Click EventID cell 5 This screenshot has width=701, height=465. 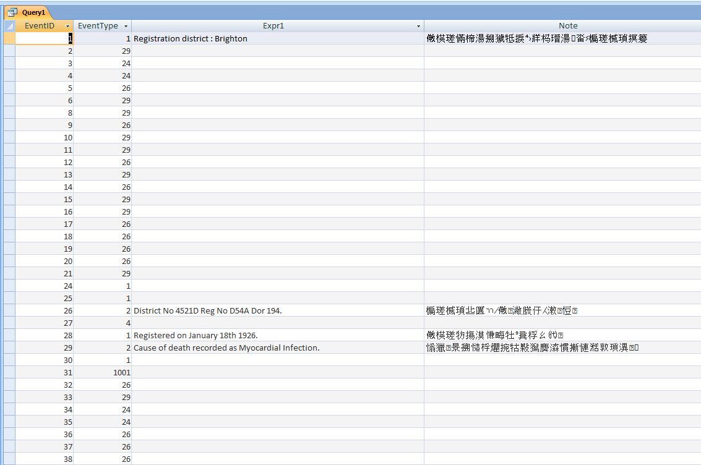(45, 88)
